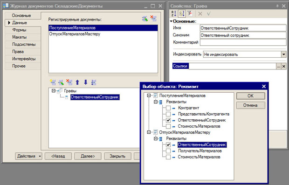The height and width of the screenshot is (185, 289).
Task: Click the categorized view icon in properties
Action: click(x=181, y=14)
